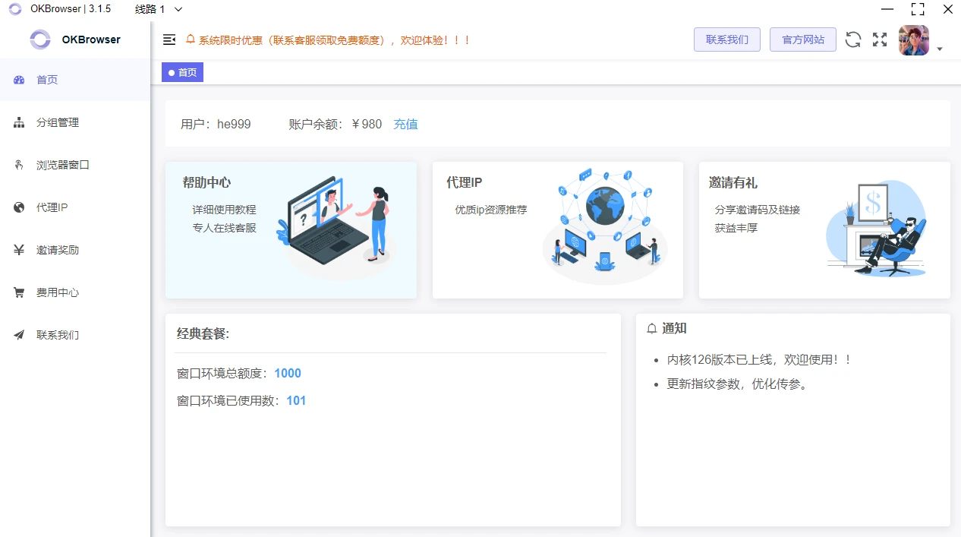The width and height of the screenshot is (961, 537).
Task: Click the 帮助中心 help center card
Action: click(291, 228)
